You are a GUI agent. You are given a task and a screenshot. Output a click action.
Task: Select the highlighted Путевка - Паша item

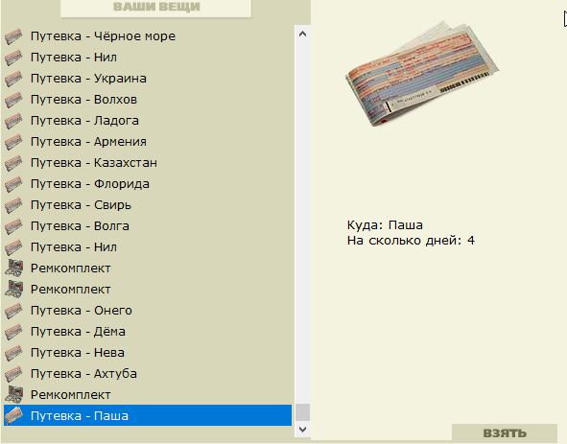[x=148, y=415]
